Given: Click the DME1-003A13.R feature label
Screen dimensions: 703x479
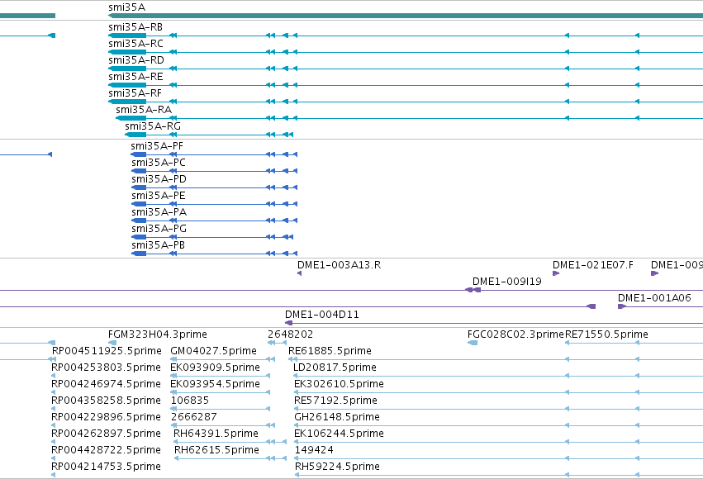Looking at the screenshot, I should pos(340,265).
